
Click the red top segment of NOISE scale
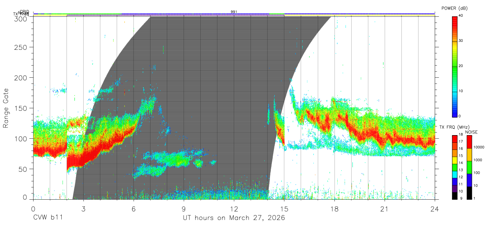click(469, 142)
